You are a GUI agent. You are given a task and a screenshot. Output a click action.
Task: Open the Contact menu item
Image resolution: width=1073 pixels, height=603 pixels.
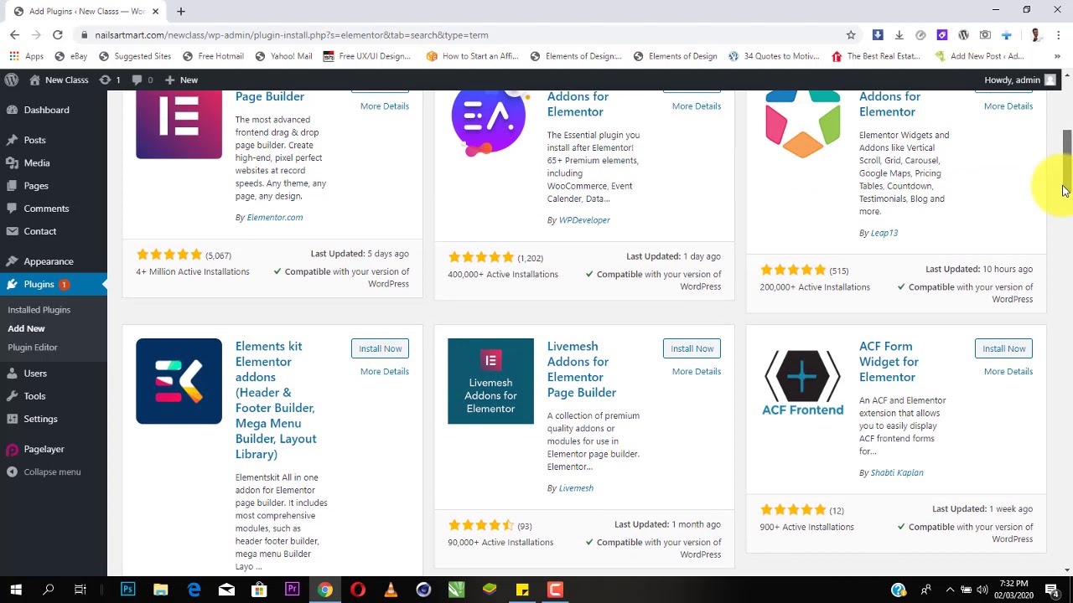pyautogui.click(x=40, y=231)
